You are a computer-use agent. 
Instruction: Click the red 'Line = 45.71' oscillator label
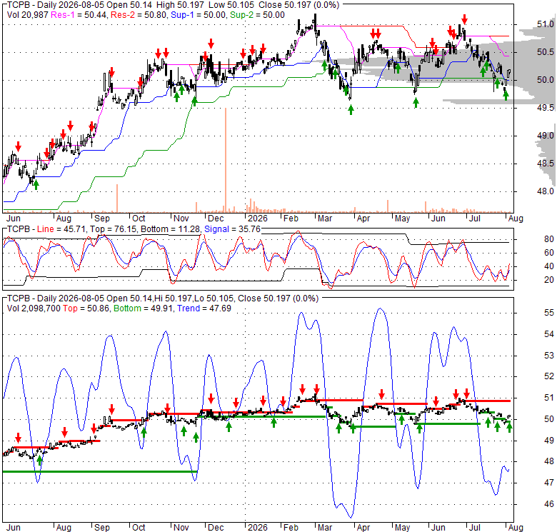(x=61, y=229)
